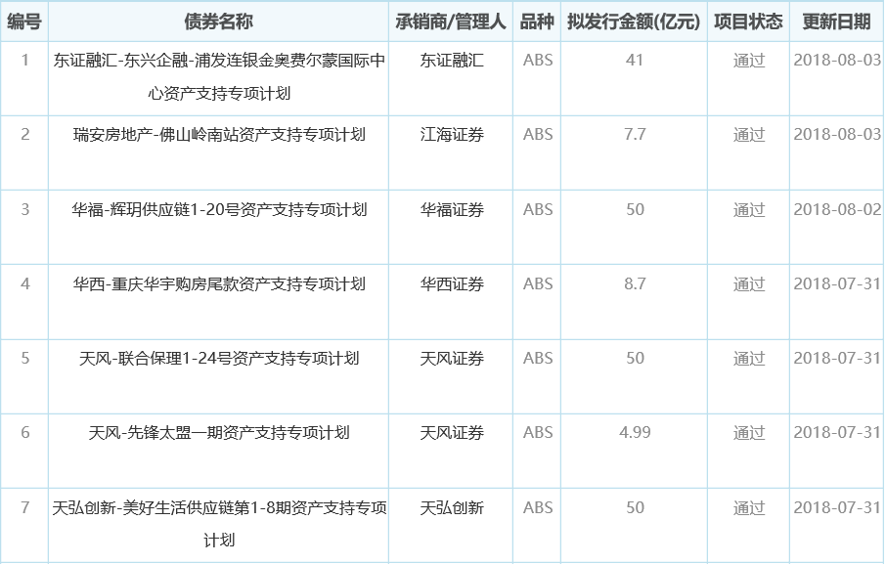This screenshot has width=886, height=564.
Task: Open 华西-重庆华宇购房尾款资产支持专项计划
Action: click(219, 284)
